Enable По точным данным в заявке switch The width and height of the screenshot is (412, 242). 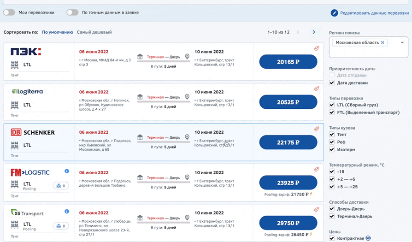click(72, 12)
